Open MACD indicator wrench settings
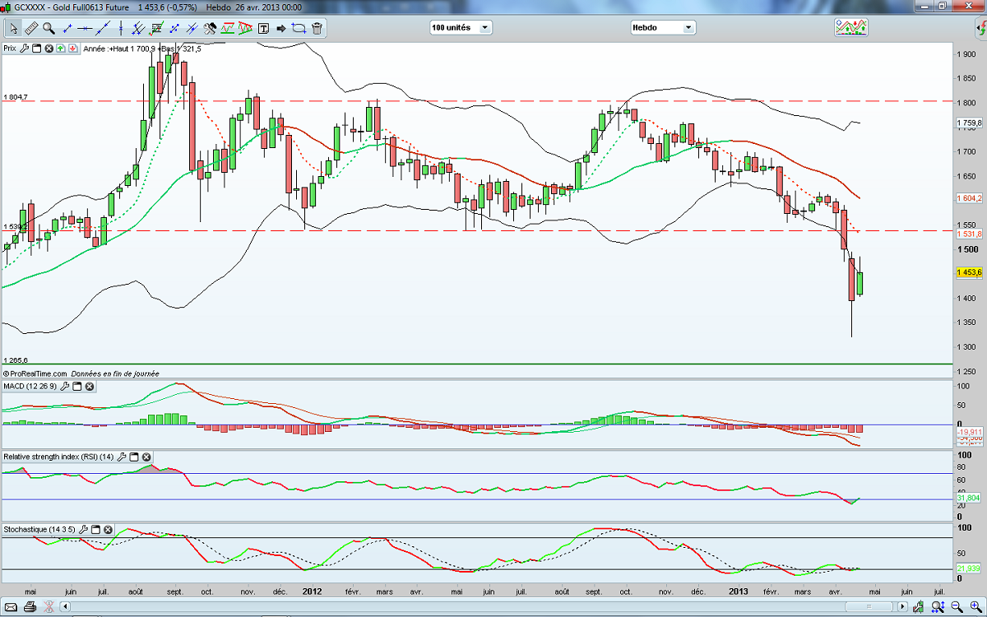The image size is (987, 617). tap(63, 387)
